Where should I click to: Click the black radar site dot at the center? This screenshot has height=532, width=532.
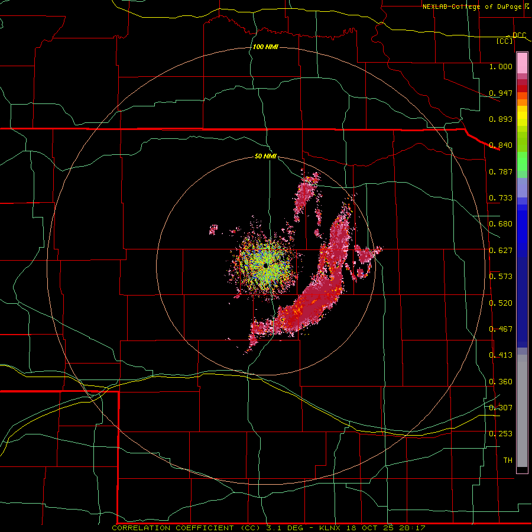click(265, 265)
